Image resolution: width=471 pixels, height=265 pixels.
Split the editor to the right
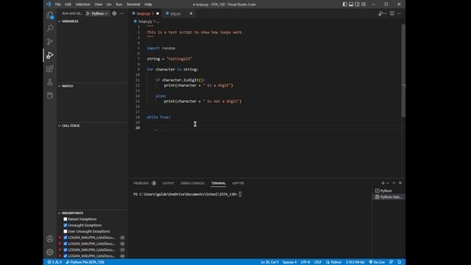pos(392,13)
